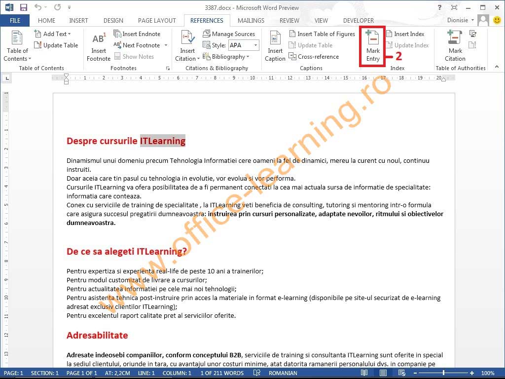Click the heading 'De ce sa alegeti ITLearning?'
Screen dimensions: 505x379
(x=127, y=251)
